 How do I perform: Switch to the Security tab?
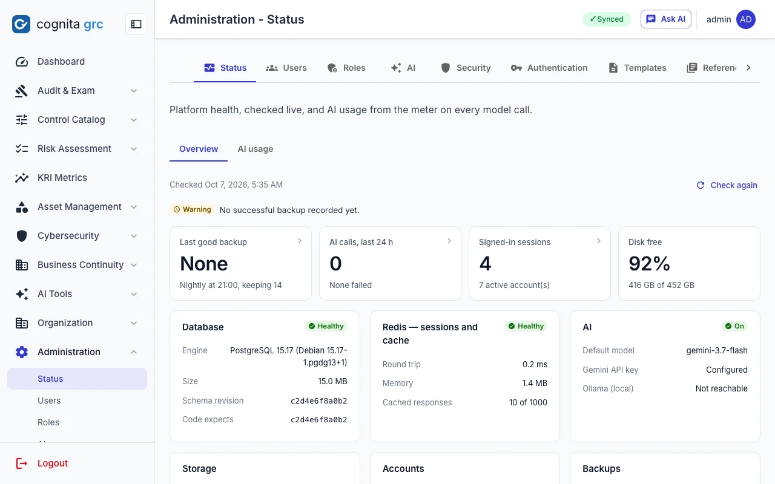point(466,68)
